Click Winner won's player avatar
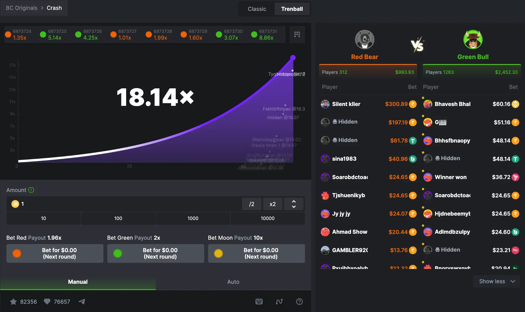 (428, 177)
